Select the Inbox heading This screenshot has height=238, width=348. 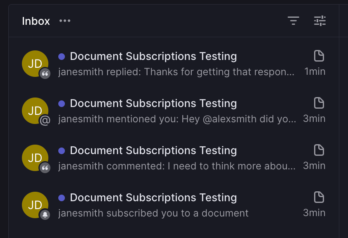36,21
